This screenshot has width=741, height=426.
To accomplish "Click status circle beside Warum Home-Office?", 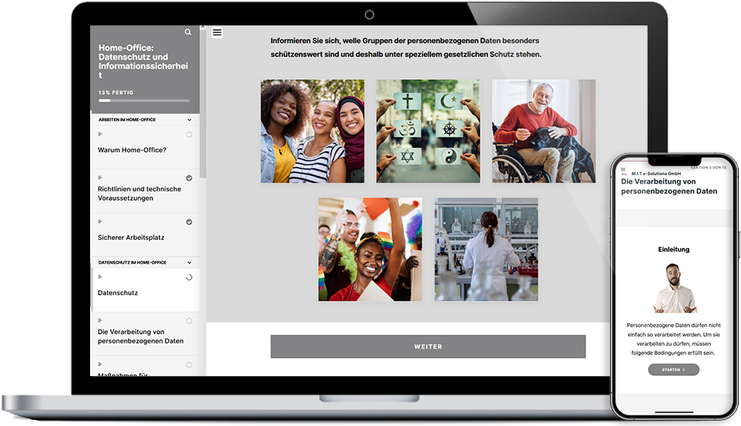I will tap(189, 135).
